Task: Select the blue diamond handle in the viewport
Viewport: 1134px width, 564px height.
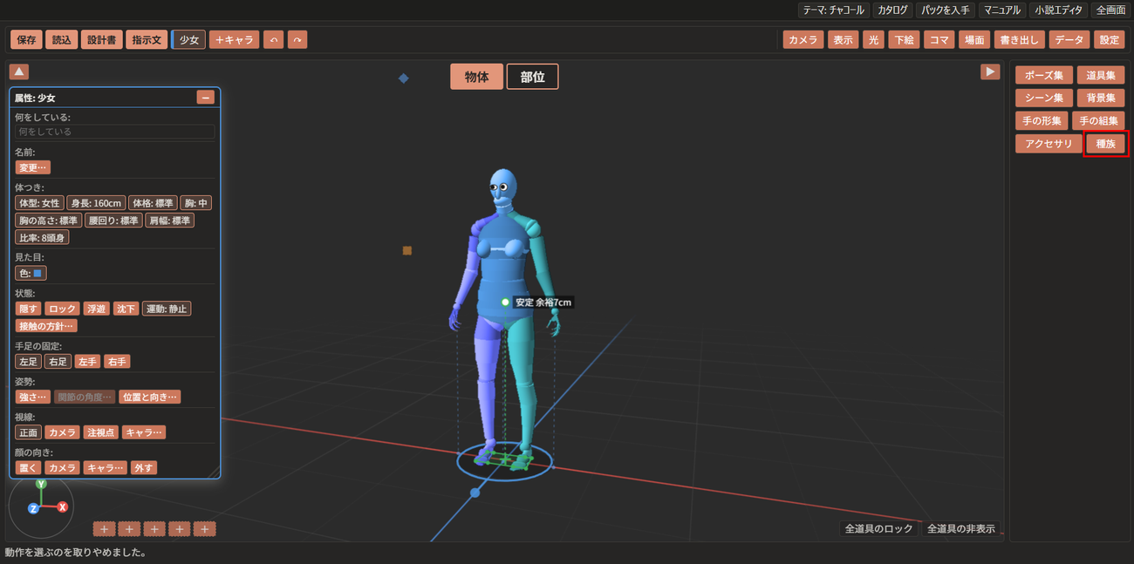Action: [x=404, y=78]
